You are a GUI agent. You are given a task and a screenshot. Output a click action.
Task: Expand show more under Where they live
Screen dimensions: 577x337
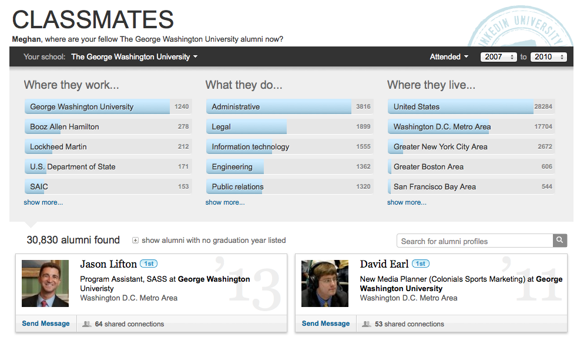coord(407,202)
